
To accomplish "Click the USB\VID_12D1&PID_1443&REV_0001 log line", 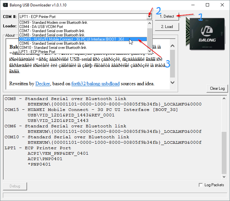I will tap(71, 115).
